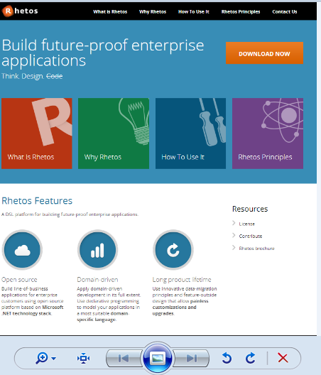Start the slide show button
The height and width of the screenshot is (375, 321).
coord(158,358)
